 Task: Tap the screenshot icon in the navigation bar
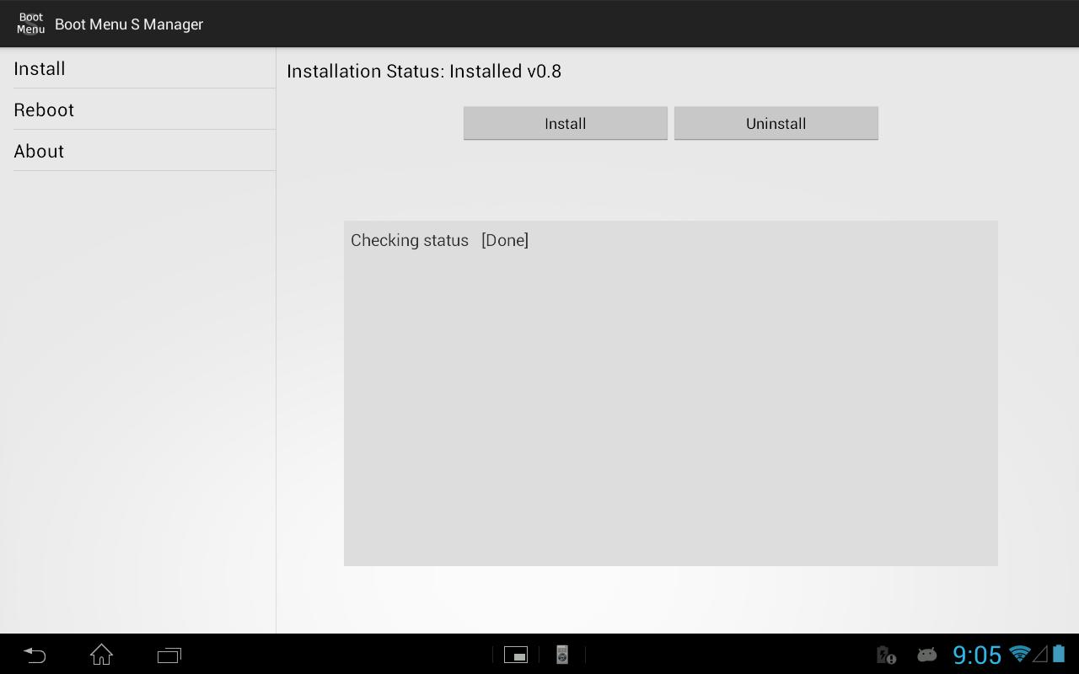[x=516, y=655]
